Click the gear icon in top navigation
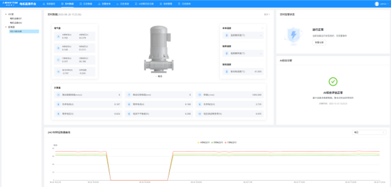This screenshot has height=187, width=391. (x=161, y=4)
